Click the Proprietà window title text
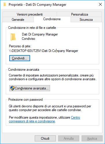The width and height of the screenshot is (105, 144). (x=38, y=5)
